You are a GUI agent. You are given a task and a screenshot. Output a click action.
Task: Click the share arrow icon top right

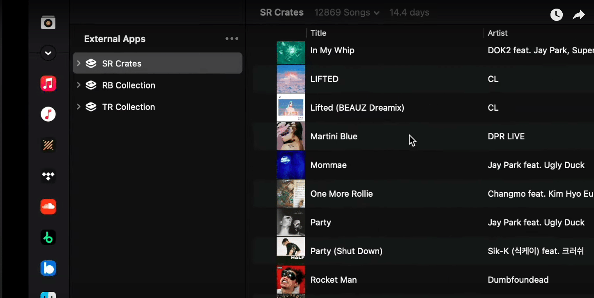578,14
